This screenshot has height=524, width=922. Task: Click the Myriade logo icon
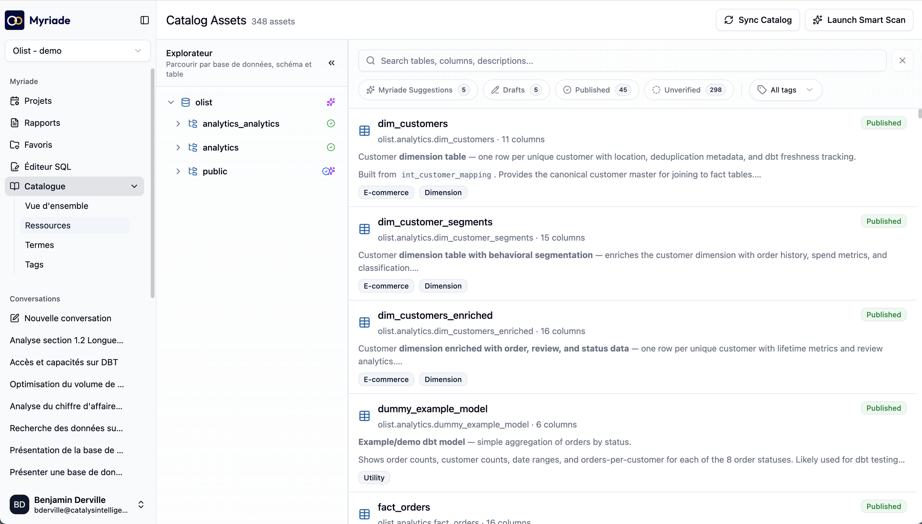coord(15,20)
